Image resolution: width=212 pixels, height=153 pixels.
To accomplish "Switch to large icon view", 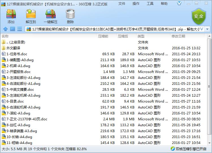I will pos(12,29).
